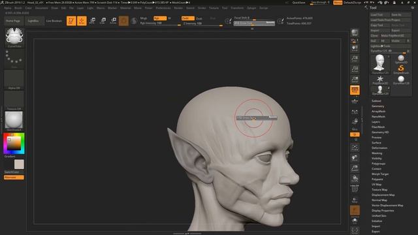Open the Zplugin menu
Screen dimensions: 418x235
tap(251, 8)
